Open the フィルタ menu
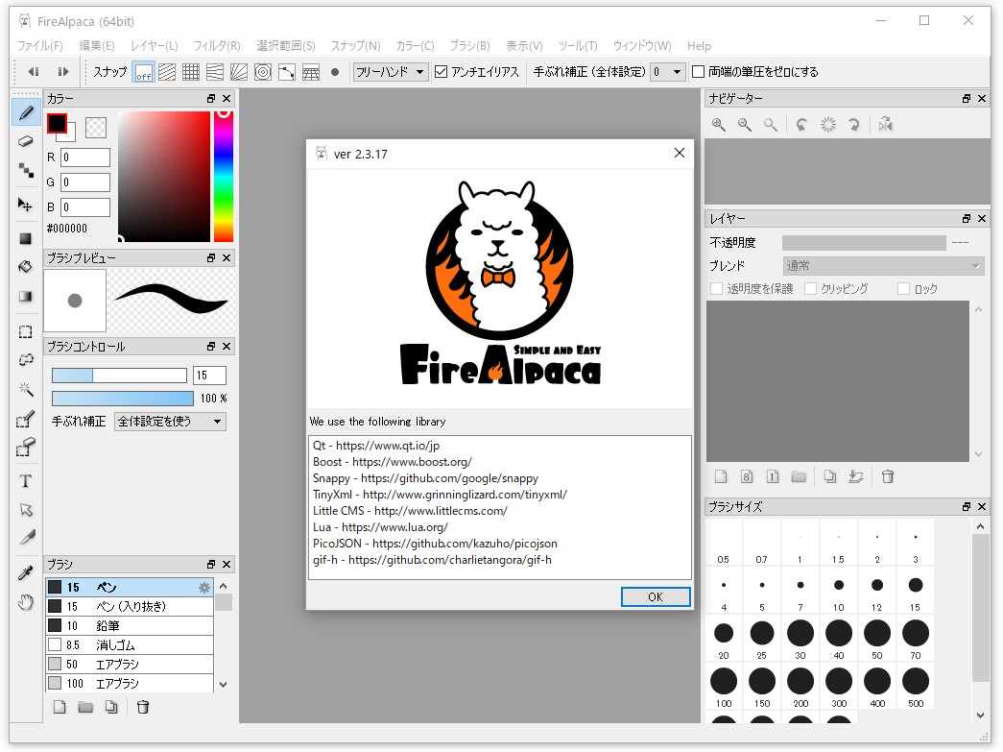 pos(216,45)
